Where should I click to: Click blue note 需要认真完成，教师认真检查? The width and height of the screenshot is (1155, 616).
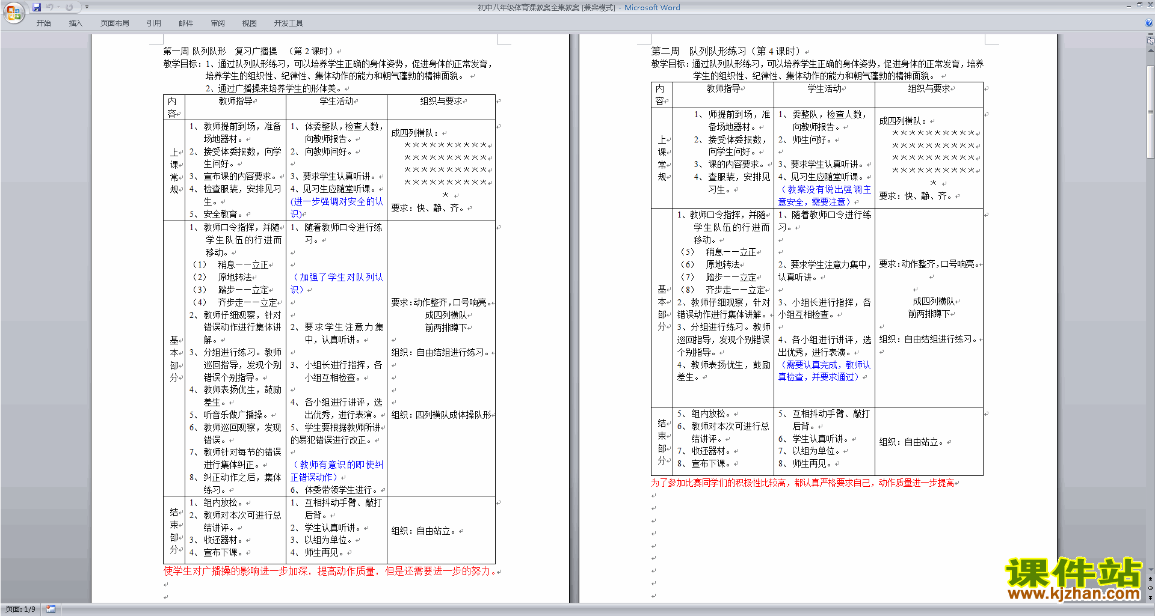coord(824,371)
